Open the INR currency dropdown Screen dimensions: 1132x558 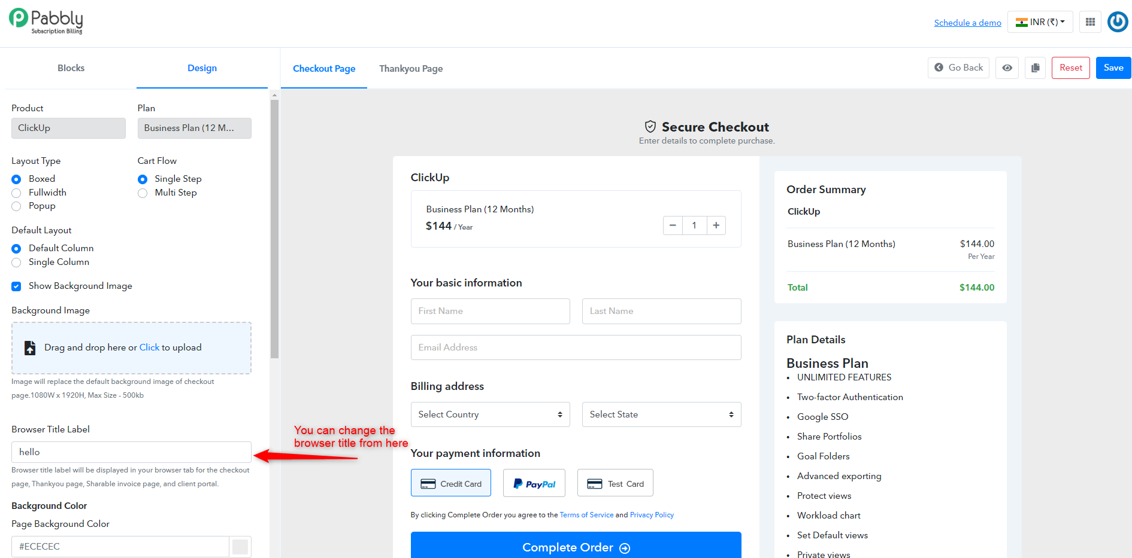tap(1040, 22)
